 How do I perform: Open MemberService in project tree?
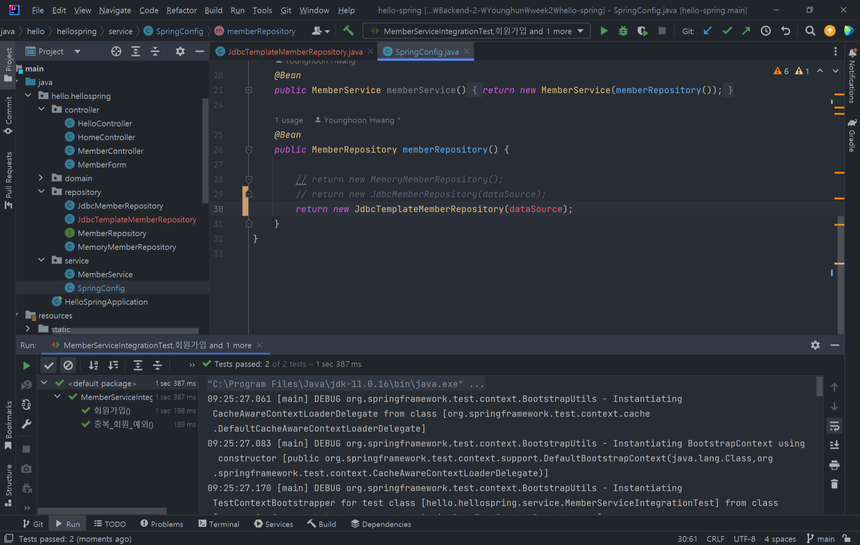(x=105, y=274)
